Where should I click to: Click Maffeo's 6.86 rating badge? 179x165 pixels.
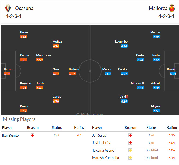point(157,37)
